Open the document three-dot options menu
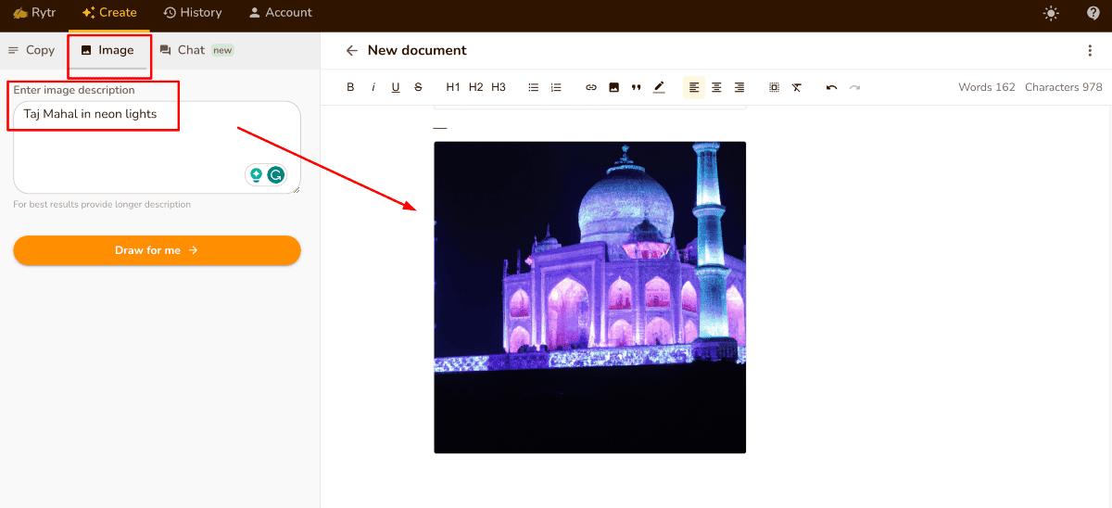The height and width of the screenshot is (508, 1112). [x=1090, y=50]
